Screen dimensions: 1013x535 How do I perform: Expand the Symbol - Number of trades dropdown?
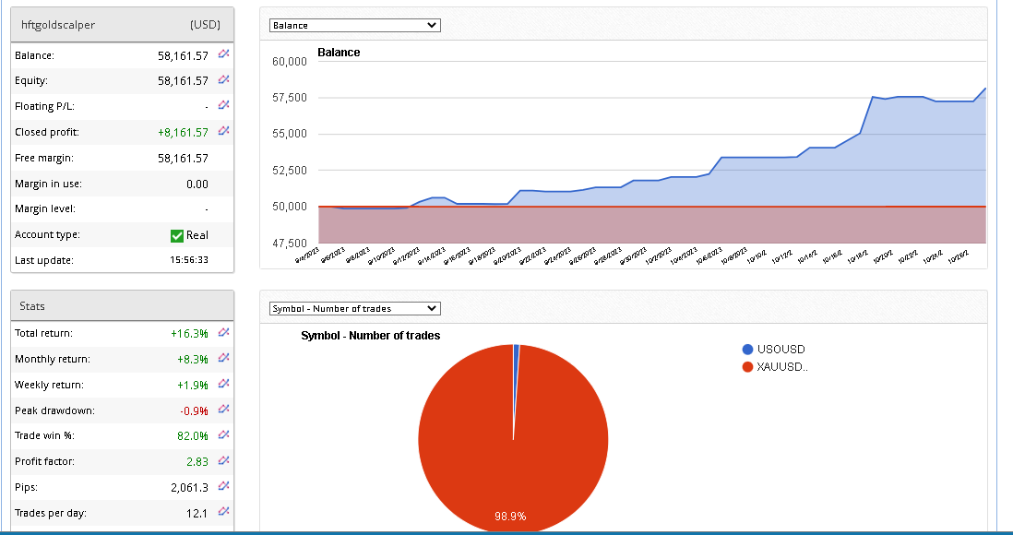[x=355, y=308]
